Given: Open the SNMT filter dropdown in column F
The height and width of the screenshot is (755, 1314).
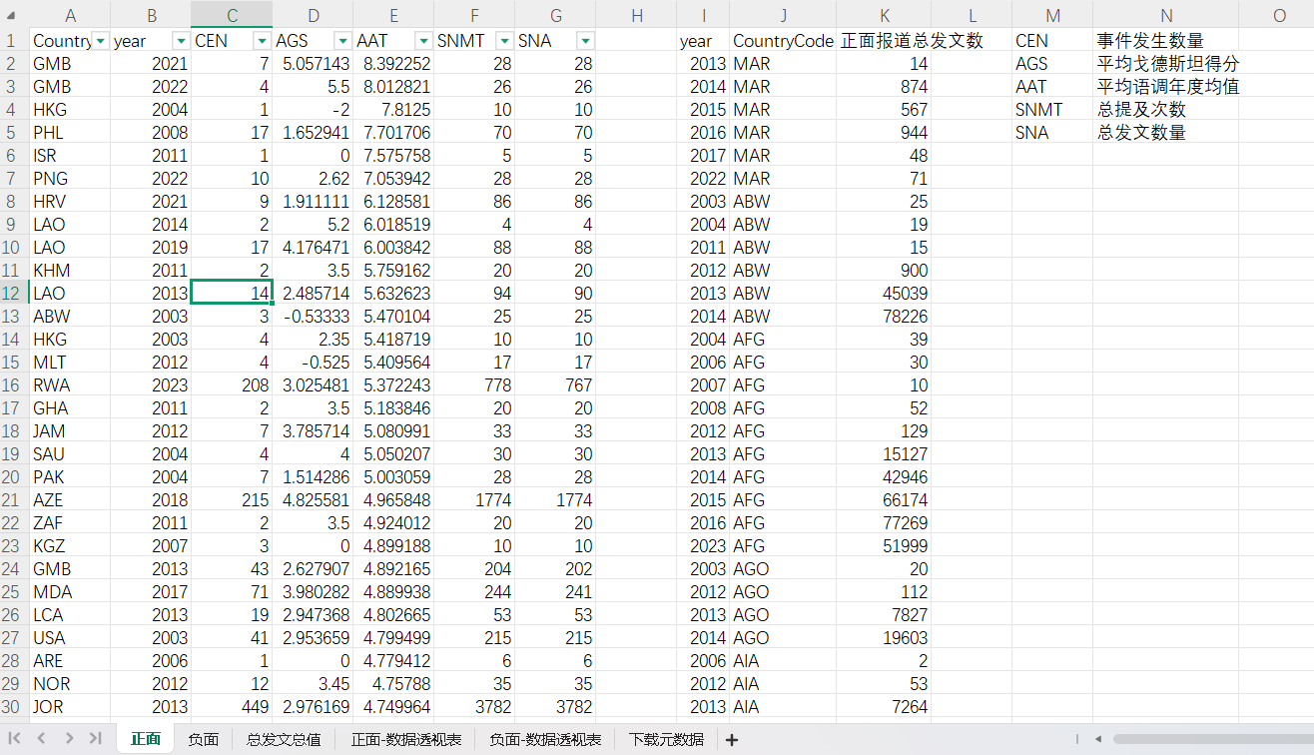Looking at the screenshot, I should click(x=504, y=41).
